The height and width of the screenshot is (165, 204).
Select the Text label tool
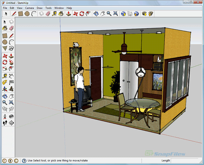(11, 82)
